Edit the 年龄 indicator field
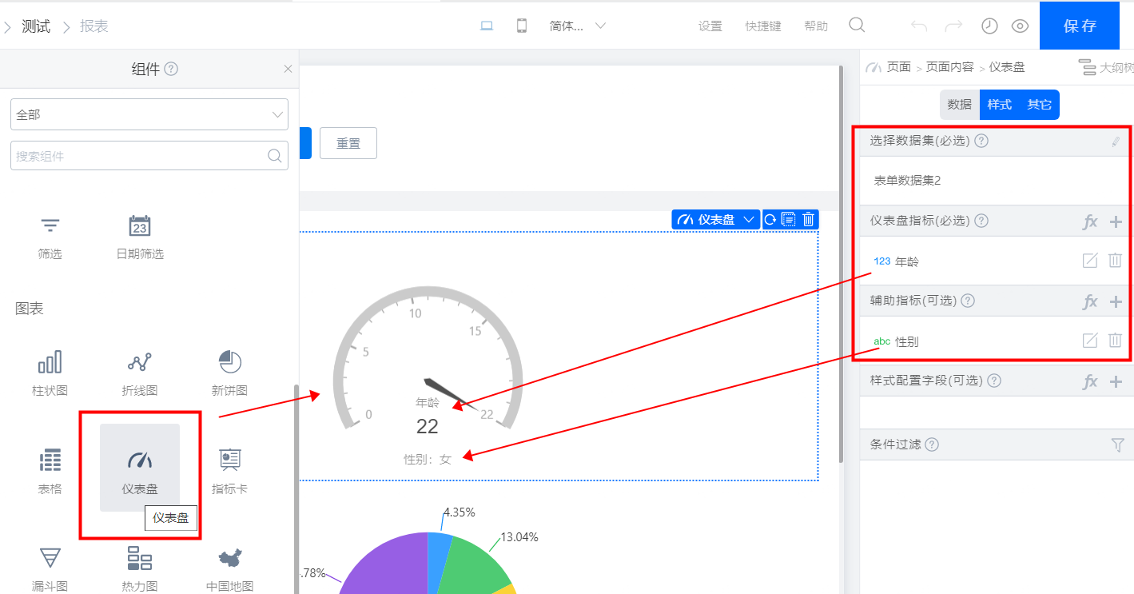1134x594 pixels. click(x=1090, y=261)
